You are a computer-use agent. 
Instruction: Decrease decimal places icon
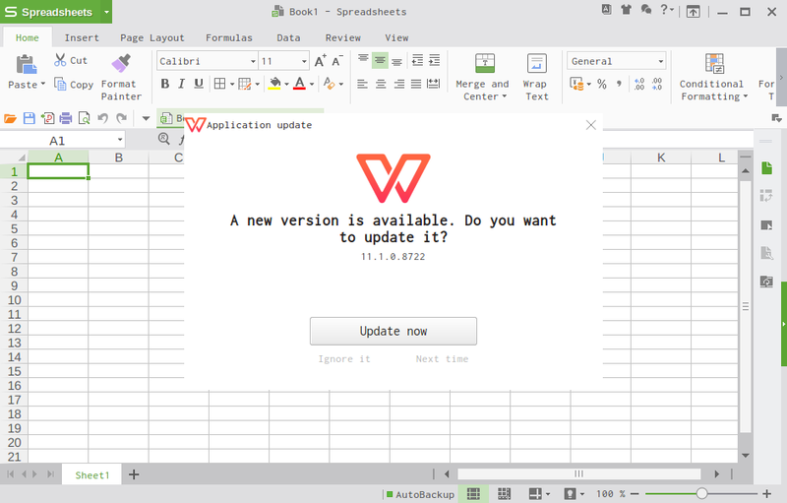(x=656, y=84)
